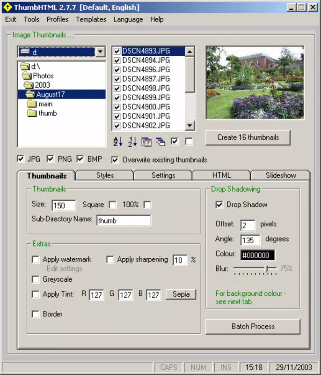321x375 pixels.
Task: Open the drive selection dropdown
Action: [100, 52]
